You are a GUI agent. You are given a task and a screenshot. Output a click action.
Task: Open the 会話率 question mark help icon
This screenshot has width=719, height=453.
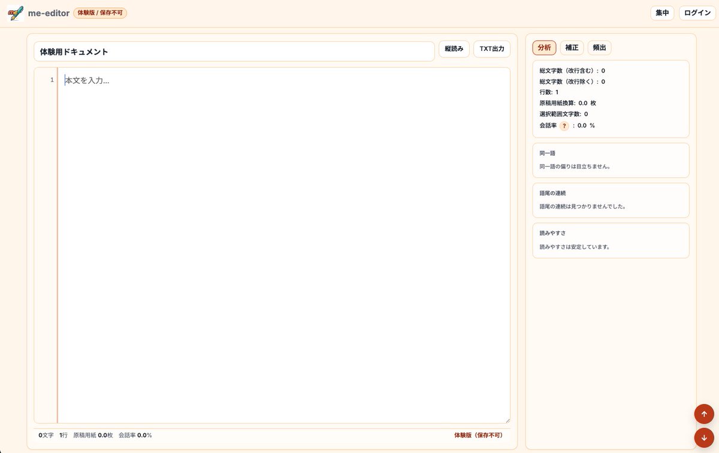(564, 126)
